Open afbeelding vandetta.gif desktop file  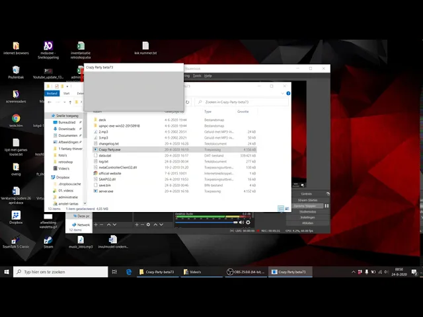(x=48, y=221)
